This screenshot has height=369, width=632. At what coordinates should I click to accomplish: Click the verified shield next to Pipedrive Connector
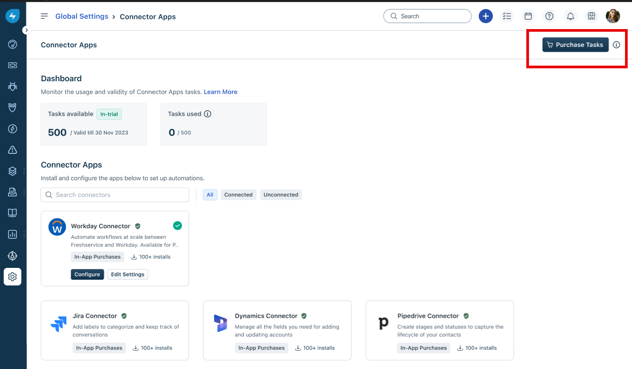coord(466,316)
